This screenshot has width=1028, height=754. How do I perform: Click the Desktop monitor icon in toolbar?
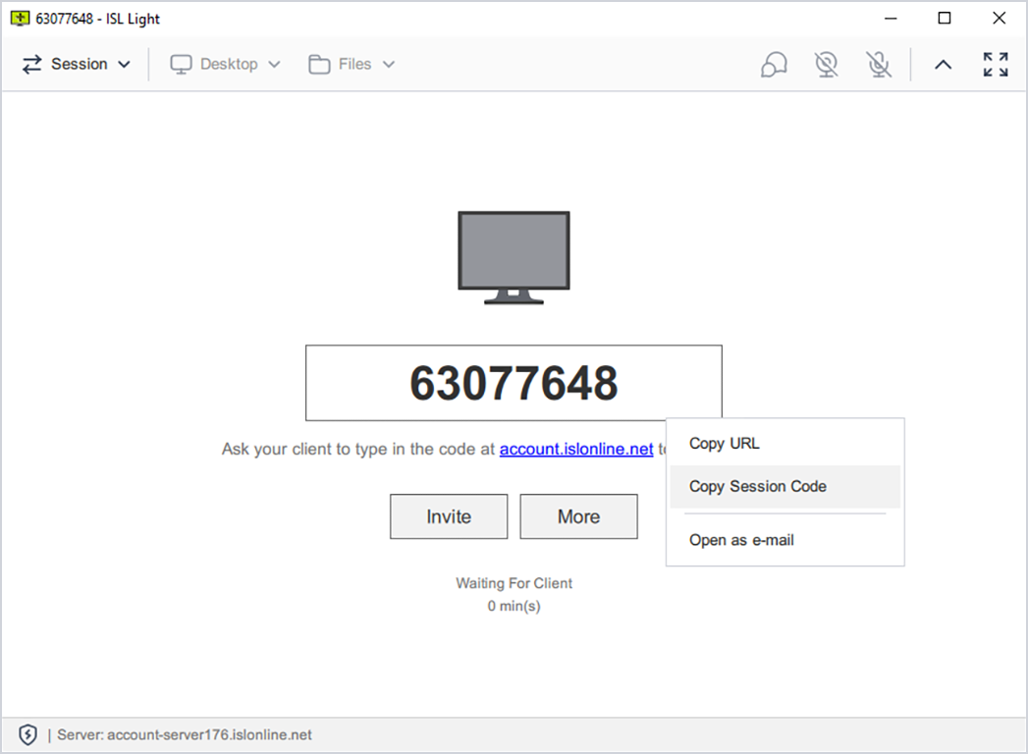[181, 63]
